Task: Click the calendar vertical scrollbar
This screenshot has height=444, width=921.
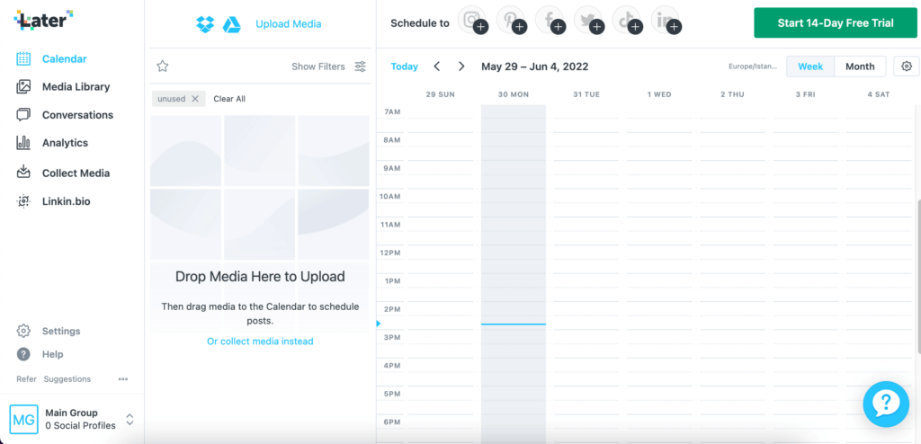Action: [x=918, y=276]
